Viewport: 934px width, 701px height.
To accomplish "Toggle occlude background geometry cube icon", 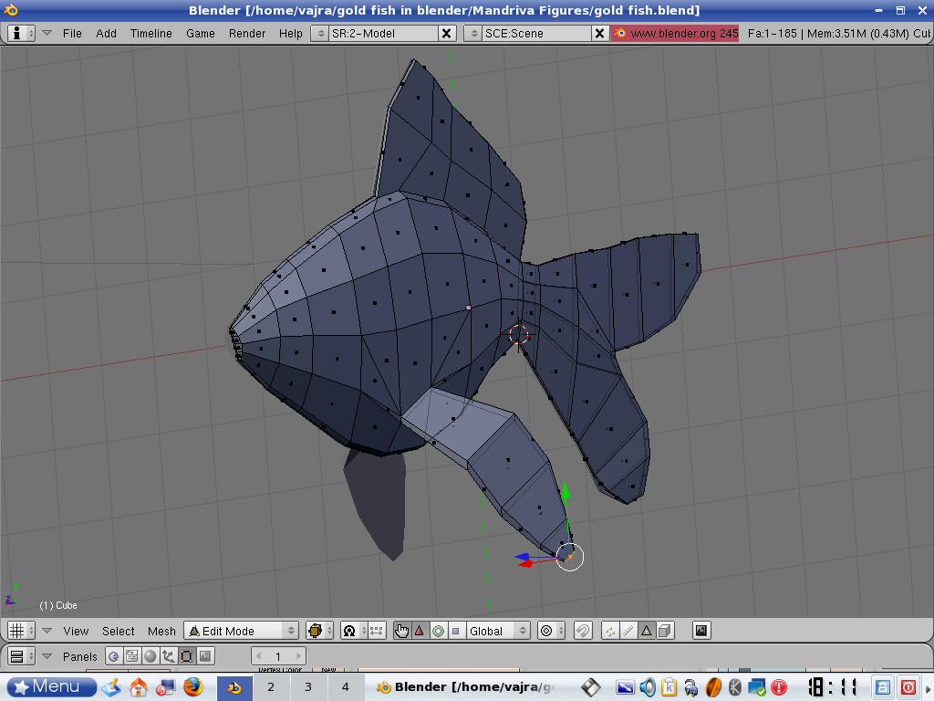I will 665,631.
